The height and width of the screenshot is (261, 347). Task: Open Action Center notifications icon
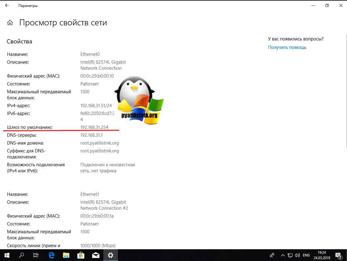[x=338, y=256]
